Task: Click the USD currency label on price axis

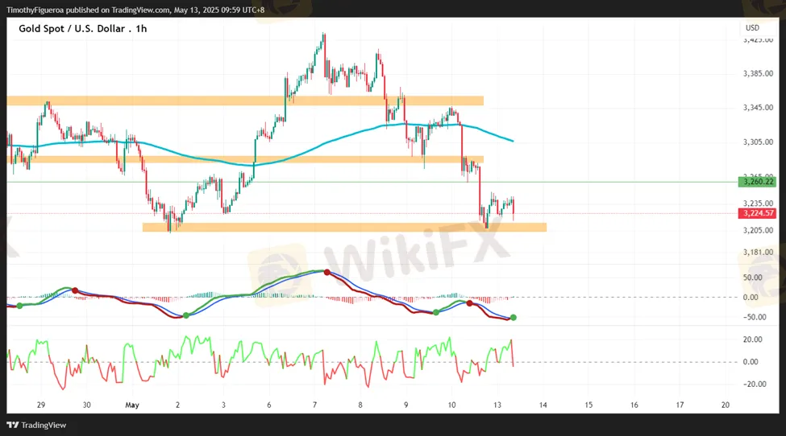Action: pos(752,28)
